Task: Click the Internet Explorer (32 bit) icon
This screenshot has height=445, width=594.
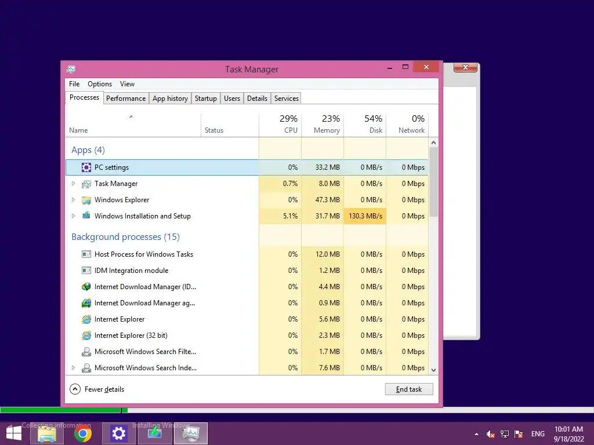Action: click(x=86, y=335)
